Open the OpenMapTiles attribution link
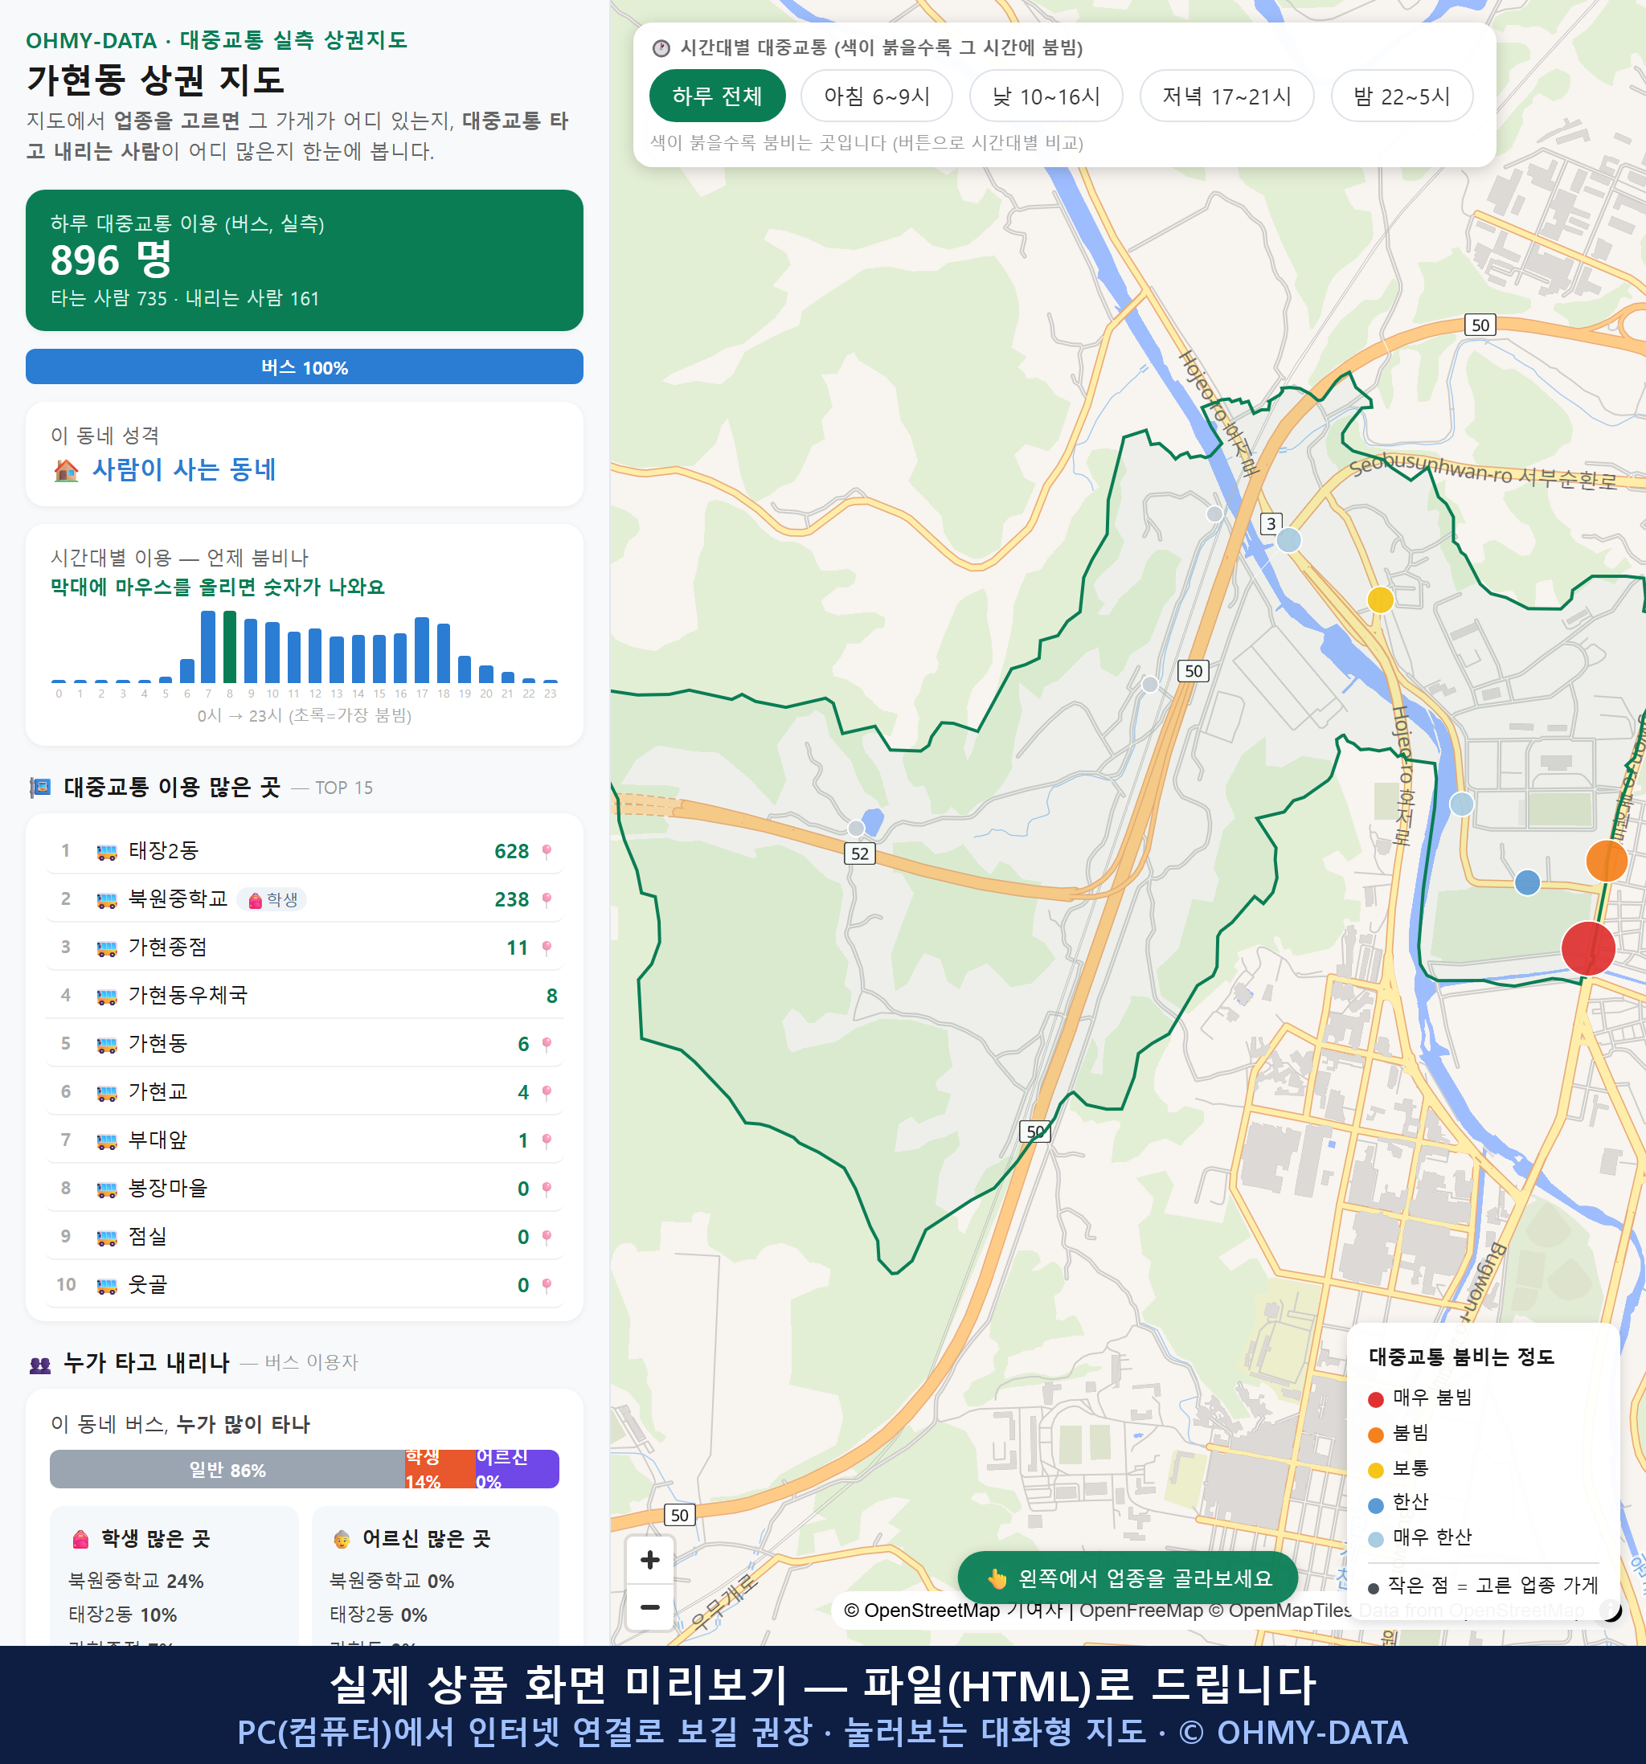This screenshot has height=1764, width=1646. [x=1280, y=1610]
